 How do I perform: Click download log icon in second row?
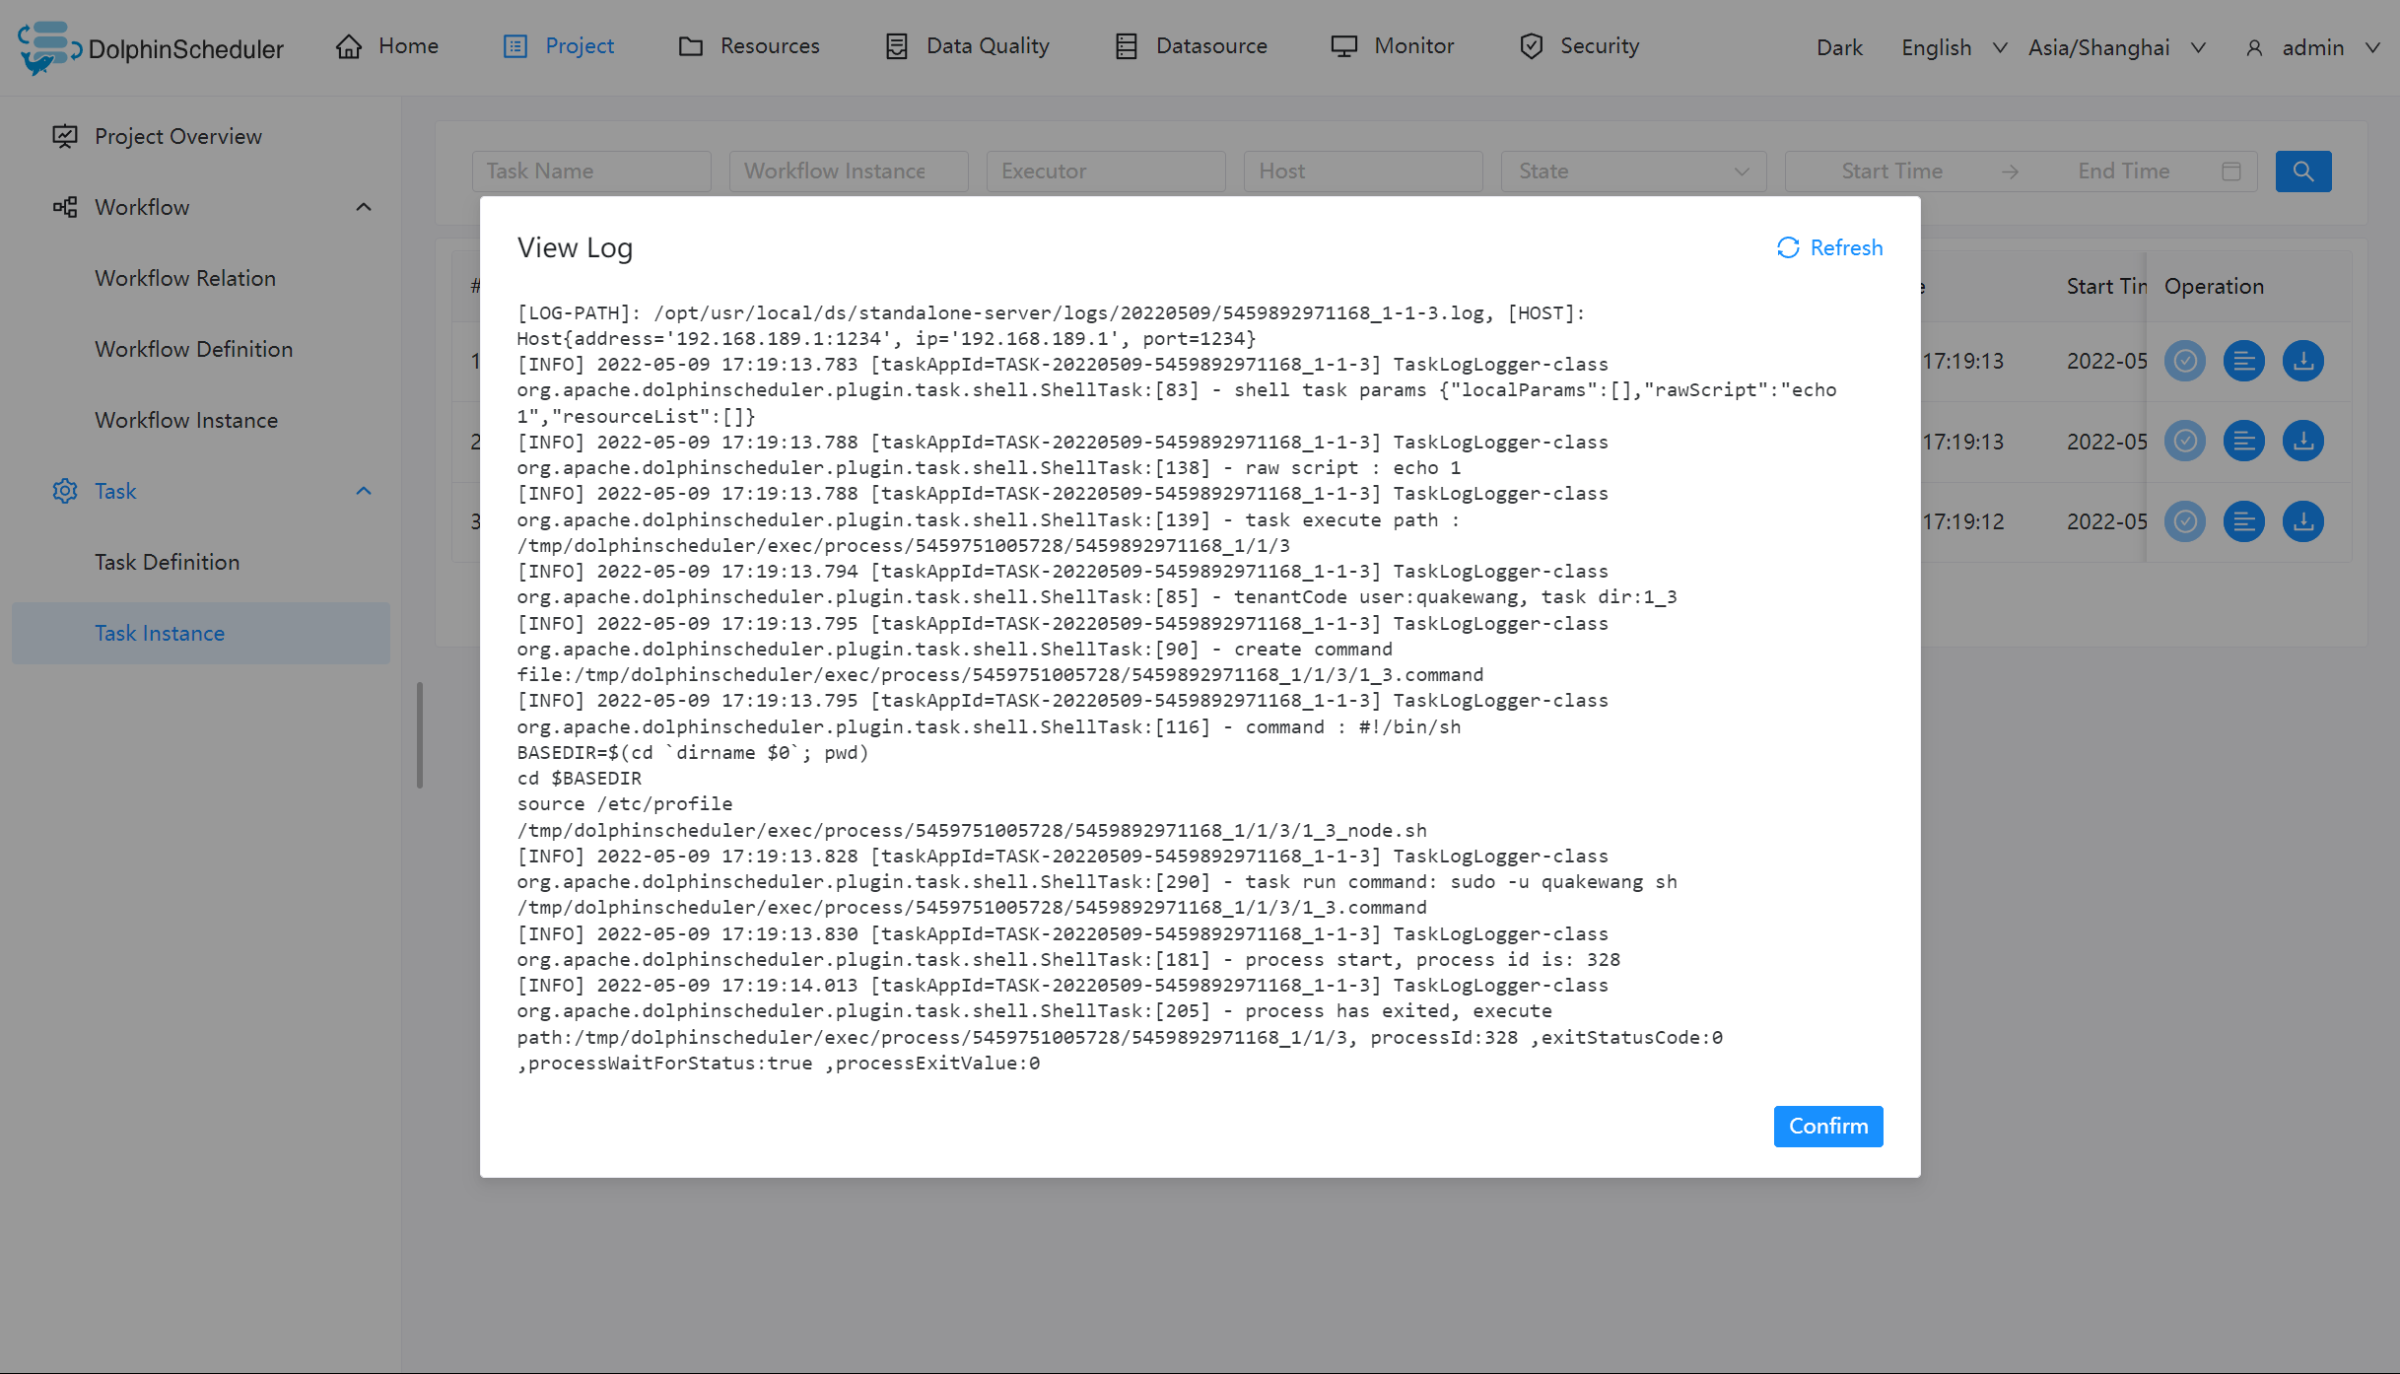(x=2302, y=442)
